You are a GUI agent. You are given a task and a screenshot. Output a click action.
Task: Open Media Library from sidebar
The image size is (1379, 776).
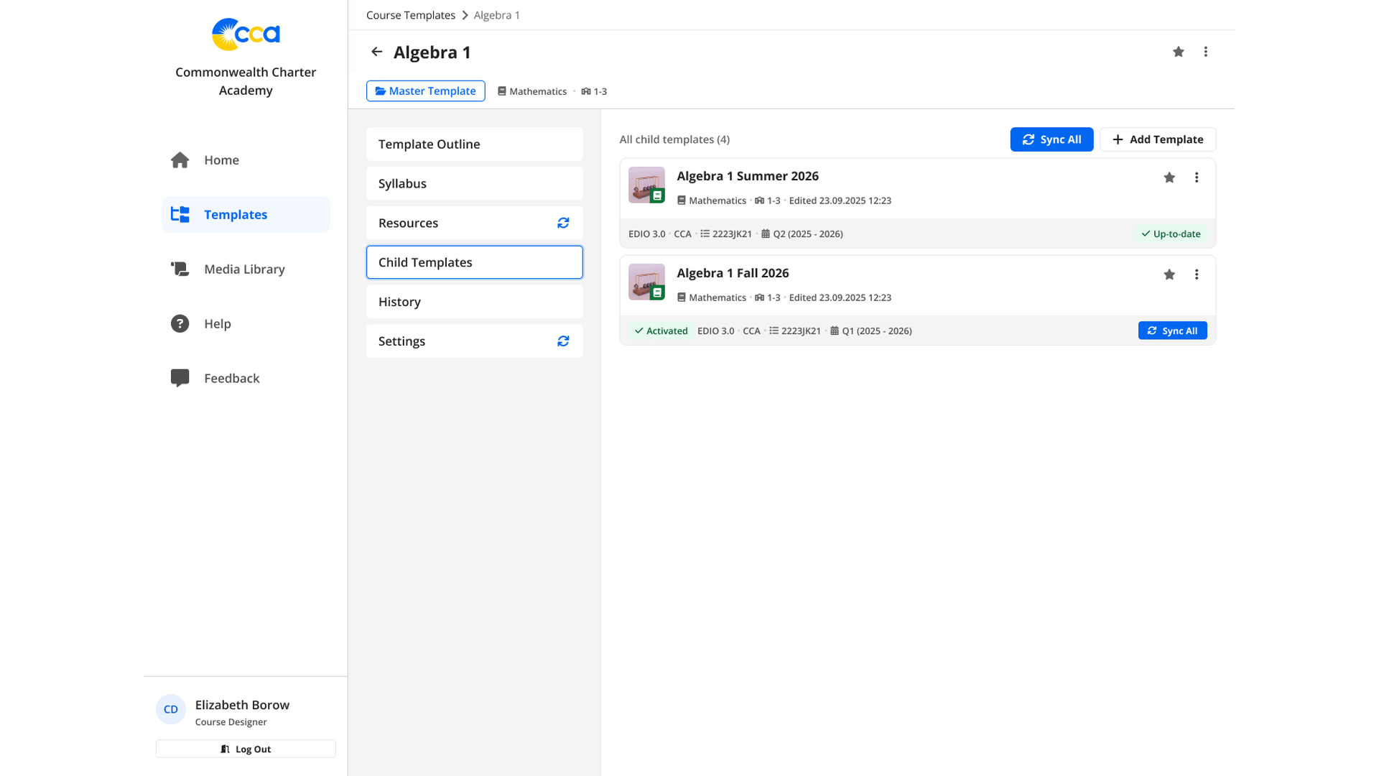[x=246, y=269]
